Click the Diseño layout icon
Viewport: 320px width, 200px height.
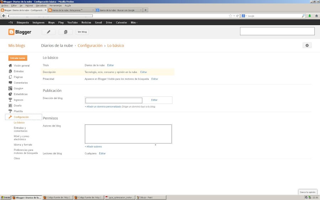[x=10, y=106]
